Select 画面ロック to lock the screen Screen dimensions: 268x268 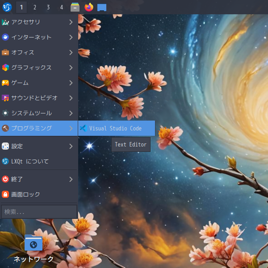pyautogui.click(x=39, y=194)
